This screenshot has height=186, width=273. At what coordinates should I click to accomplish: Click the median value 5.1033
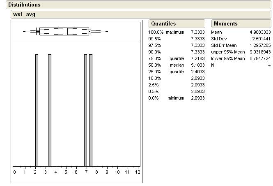(x=197, y=65)
